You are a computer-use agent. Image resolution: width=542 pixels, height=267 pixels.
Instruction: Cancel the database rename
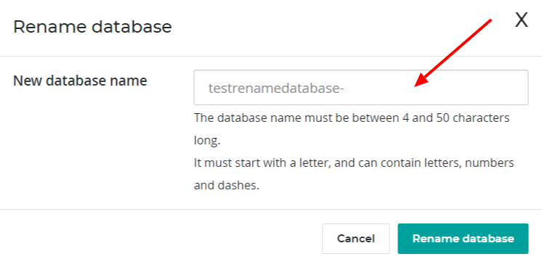pos(356,239)
